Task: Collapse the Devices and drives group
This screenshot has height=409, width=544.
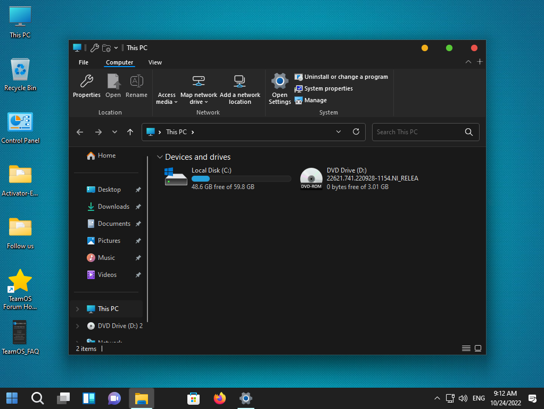Action: click(x=160, y=157)
